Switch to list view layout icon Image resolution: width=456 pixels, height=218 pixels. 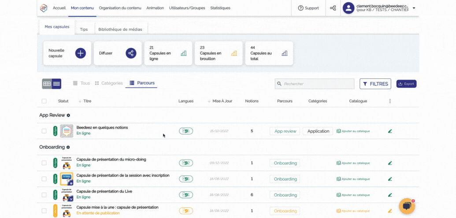[x=56, y=84]
